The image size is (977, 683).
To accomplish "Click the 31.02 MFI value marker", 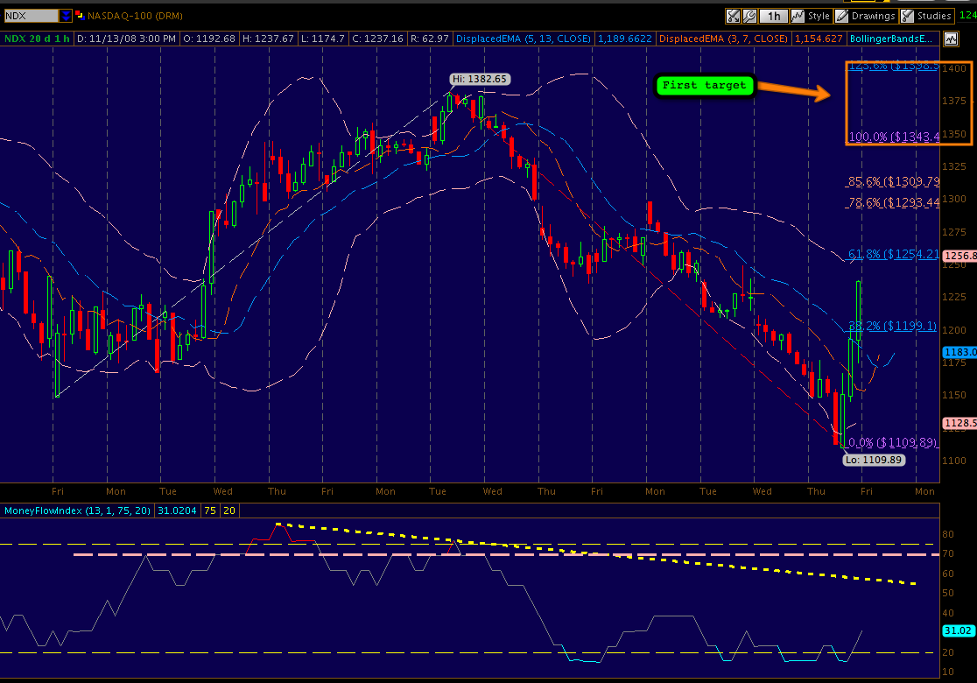I will [958, 630].
